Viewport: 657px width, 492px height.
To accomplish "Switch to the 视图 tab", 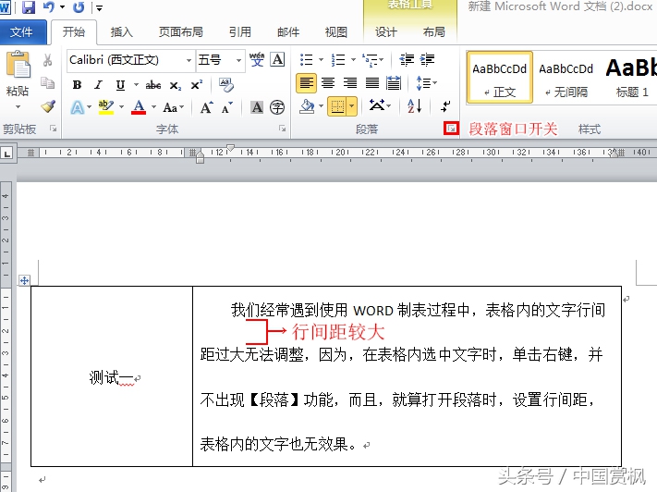I will click(x=336, y=31).
